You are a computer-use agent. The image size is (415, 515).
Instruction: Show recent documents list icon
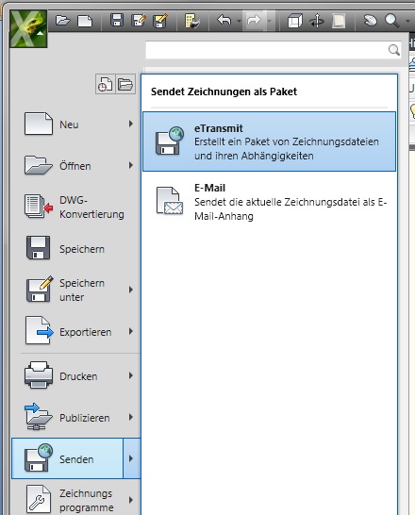pyautogui.click(x=106, y=84)
